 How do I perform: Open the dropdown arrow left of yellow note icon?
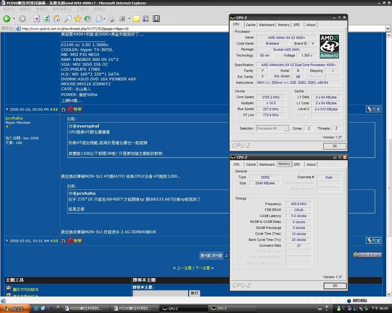[129, 18]
